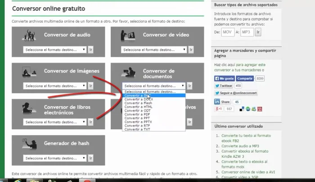Click the 'Conversor de video' heading
The image size is (315, 182).
pyautogui.click(x=166, y=35)
